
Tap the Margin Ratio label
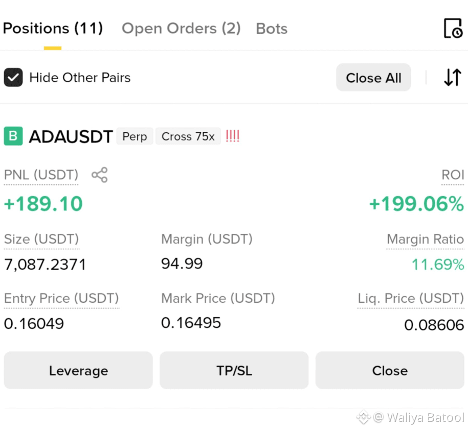pyautogui.click(x=426, y=240)
